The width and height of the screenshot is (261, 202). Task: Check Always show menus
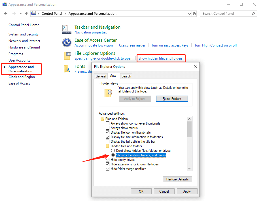tap(108, 128)
